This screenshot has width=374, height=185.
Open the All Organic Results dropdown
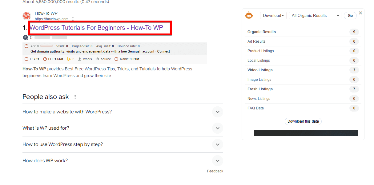click(315, 16)
